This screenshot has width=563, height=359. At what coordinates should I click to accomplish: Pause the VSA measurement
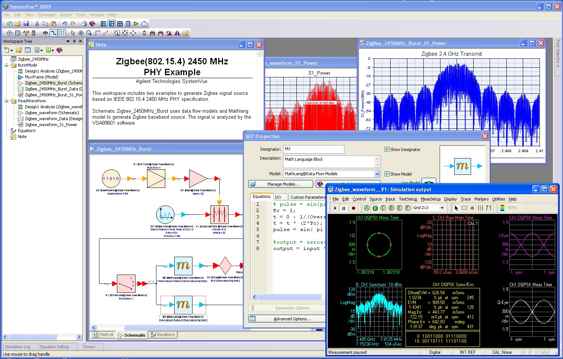[x=344, y=208]
